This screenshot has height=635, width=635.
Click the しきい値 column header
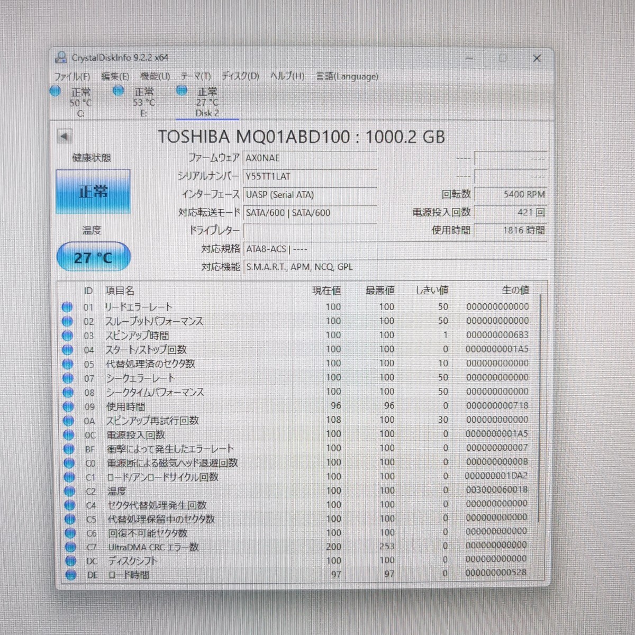[432, 290]
